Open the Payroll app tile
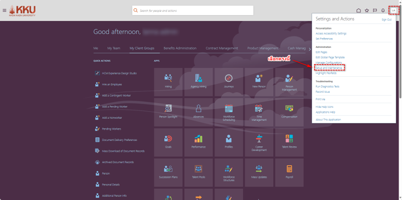This screenshot has width=402, height=200. coord(289,172)
